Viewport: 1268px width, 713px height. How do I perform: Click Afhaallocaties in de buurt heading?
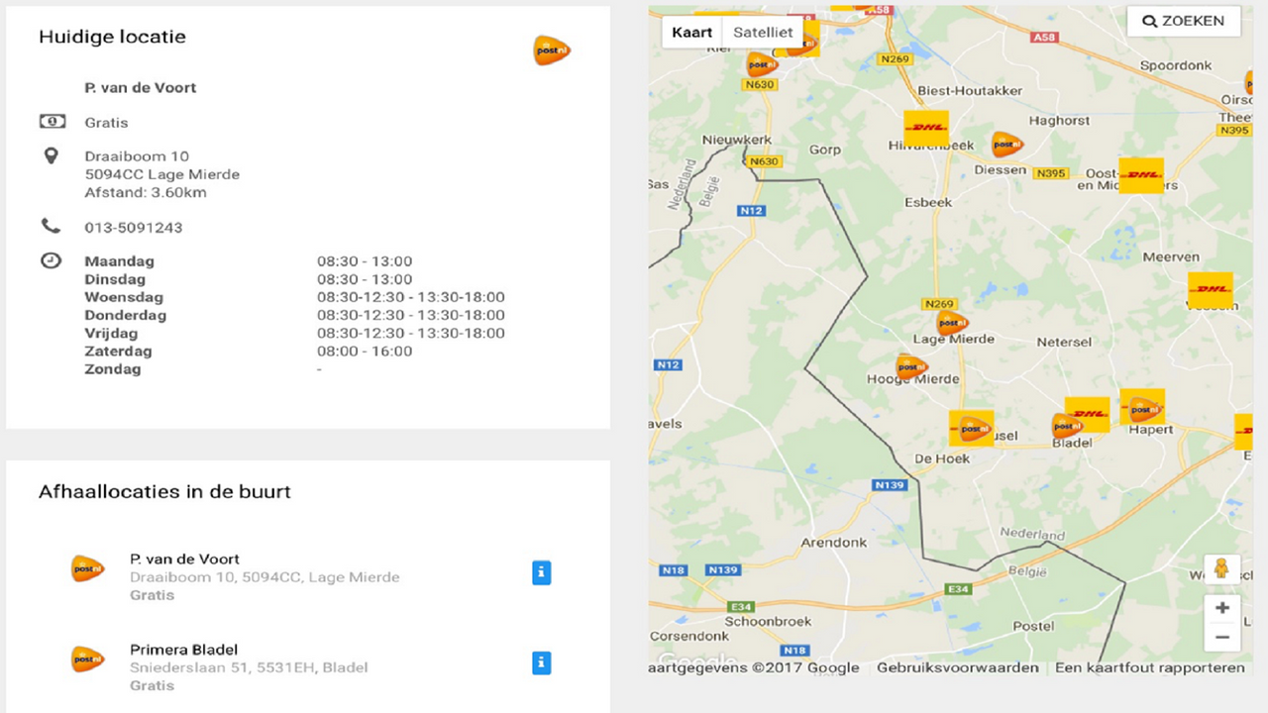164,491
